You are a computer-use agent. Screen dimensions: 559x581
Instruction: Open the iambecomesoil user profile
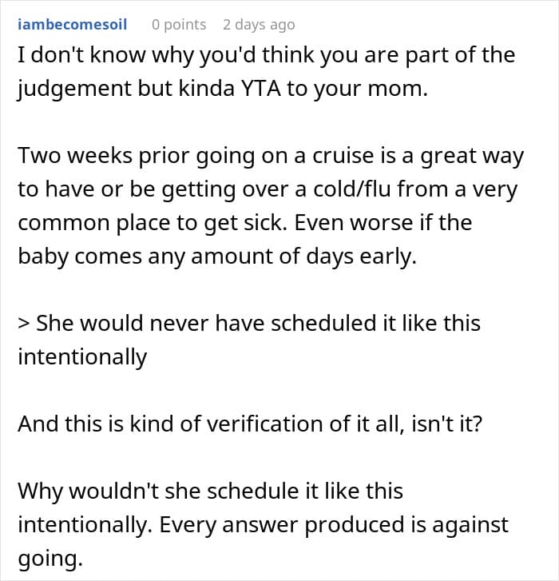tap(71, 25)
